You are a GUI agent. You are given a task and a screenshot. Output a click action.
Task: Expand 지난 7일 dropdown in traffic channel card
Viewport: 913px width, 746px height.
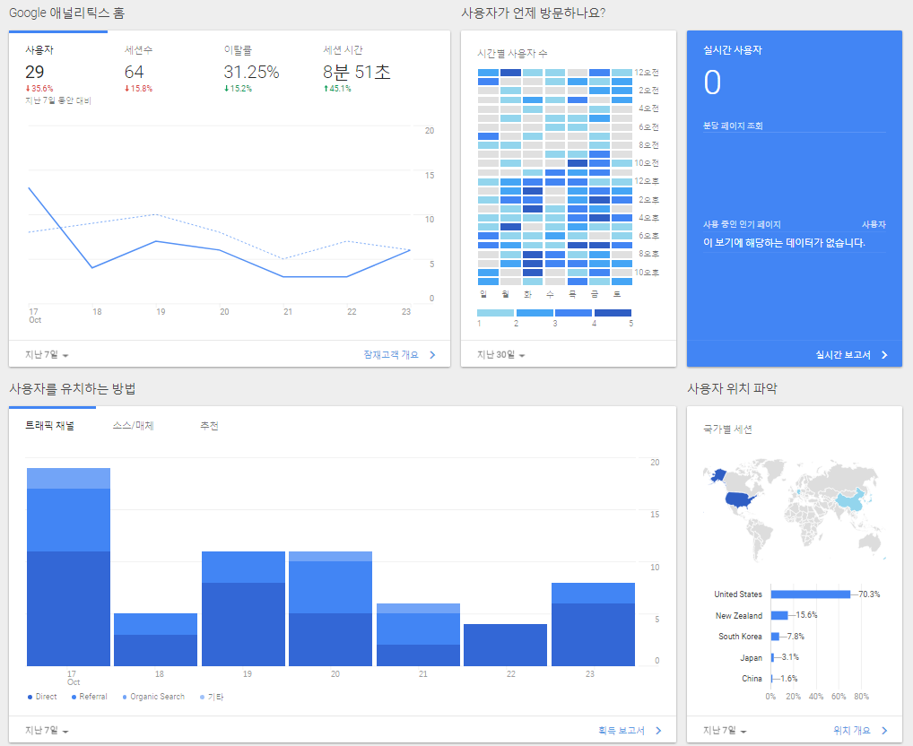(48, 731)
